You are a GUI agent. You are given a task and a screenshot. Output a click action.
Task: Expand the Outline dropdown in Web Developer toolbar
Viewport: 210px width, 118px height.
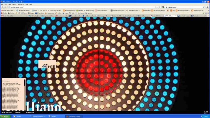tap(58, 13)
